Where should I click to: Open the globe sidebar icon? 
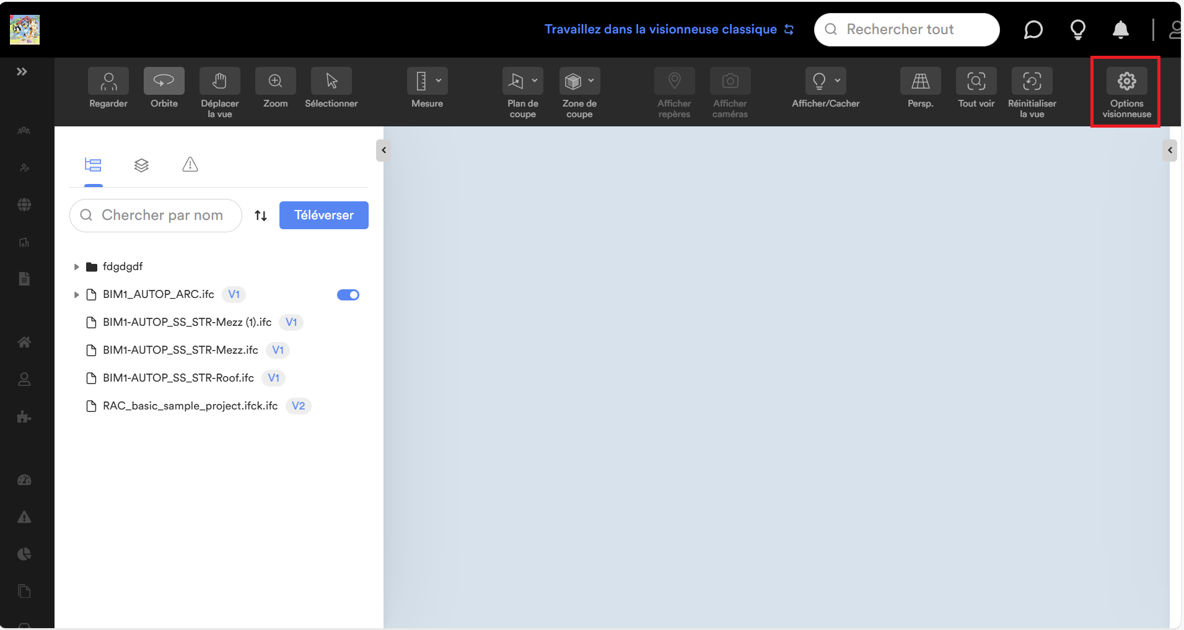[x=24, y=205]
